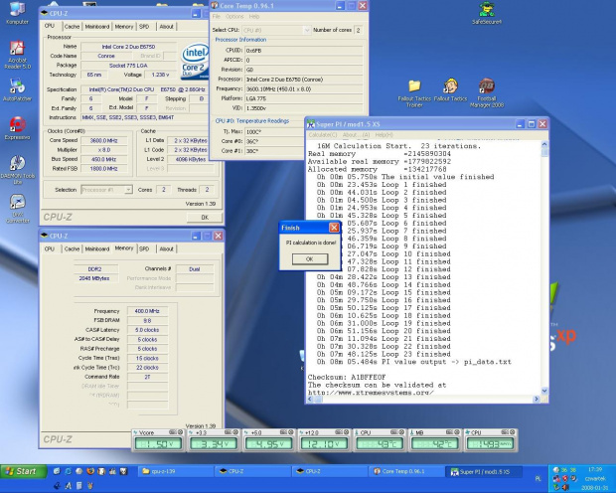
Task: Click OK in the CPU-Z processor window
Action: 205,217
